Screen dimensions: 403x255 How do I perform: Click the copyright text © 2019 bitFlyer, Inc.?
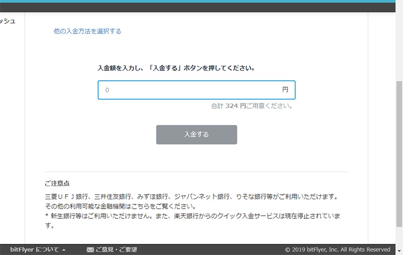tap(338, 249)
